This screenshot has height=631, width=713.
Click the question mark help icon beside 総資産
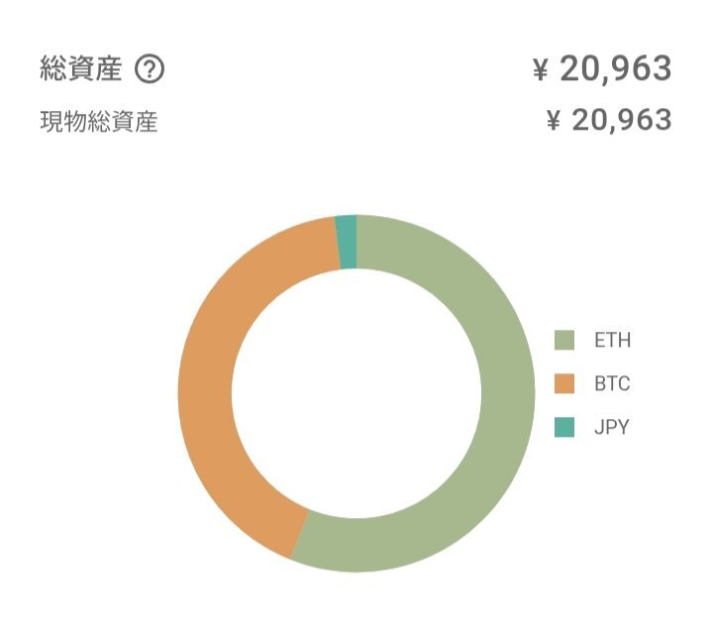(x=150, y=70)
